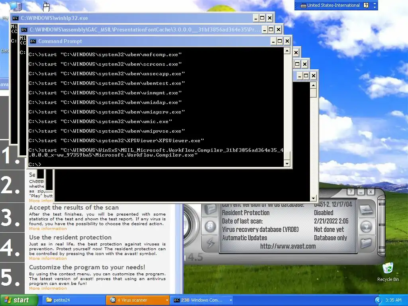Click the 'Not done yet' value

[329, 229]
